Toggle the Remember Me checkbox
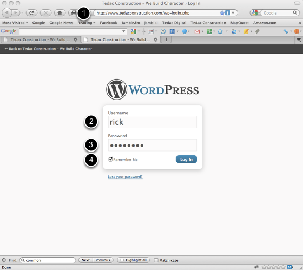 click(110, 159)
